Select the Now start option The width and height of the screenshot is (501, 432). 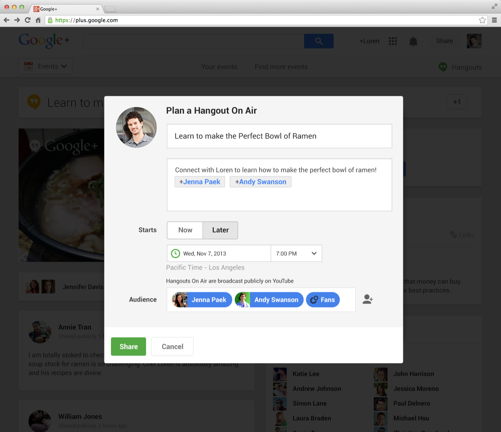click(x=185, y=230)
